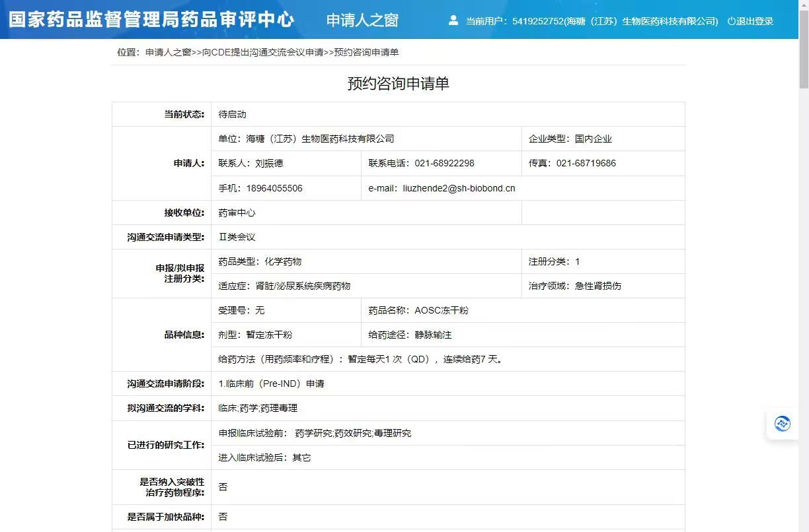Click the 退出登录 logout link
This screenshot has height=532, width=809.
pyautogui.click(x=755, y=21)
